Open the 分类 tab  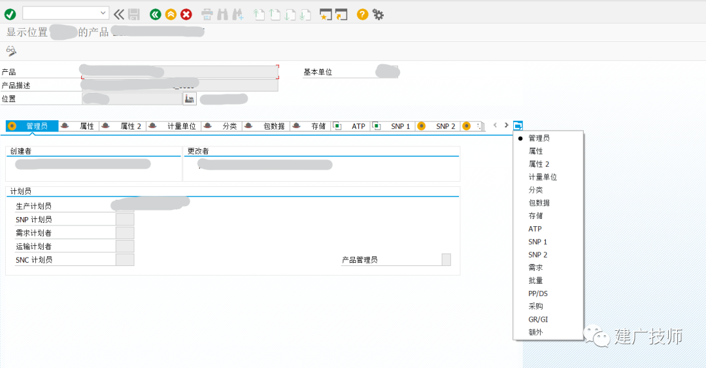[222, 126]
